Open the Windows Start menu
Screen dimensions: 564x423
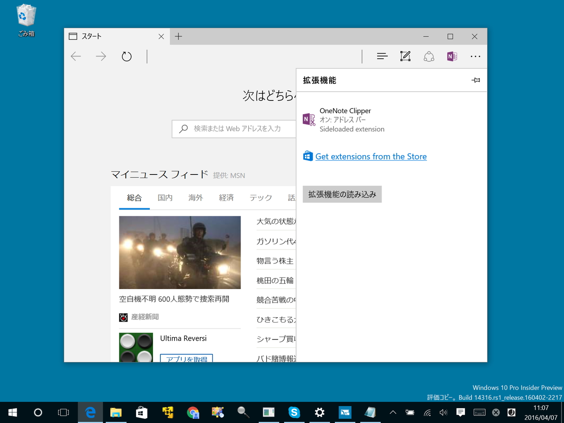pos(12,412)
